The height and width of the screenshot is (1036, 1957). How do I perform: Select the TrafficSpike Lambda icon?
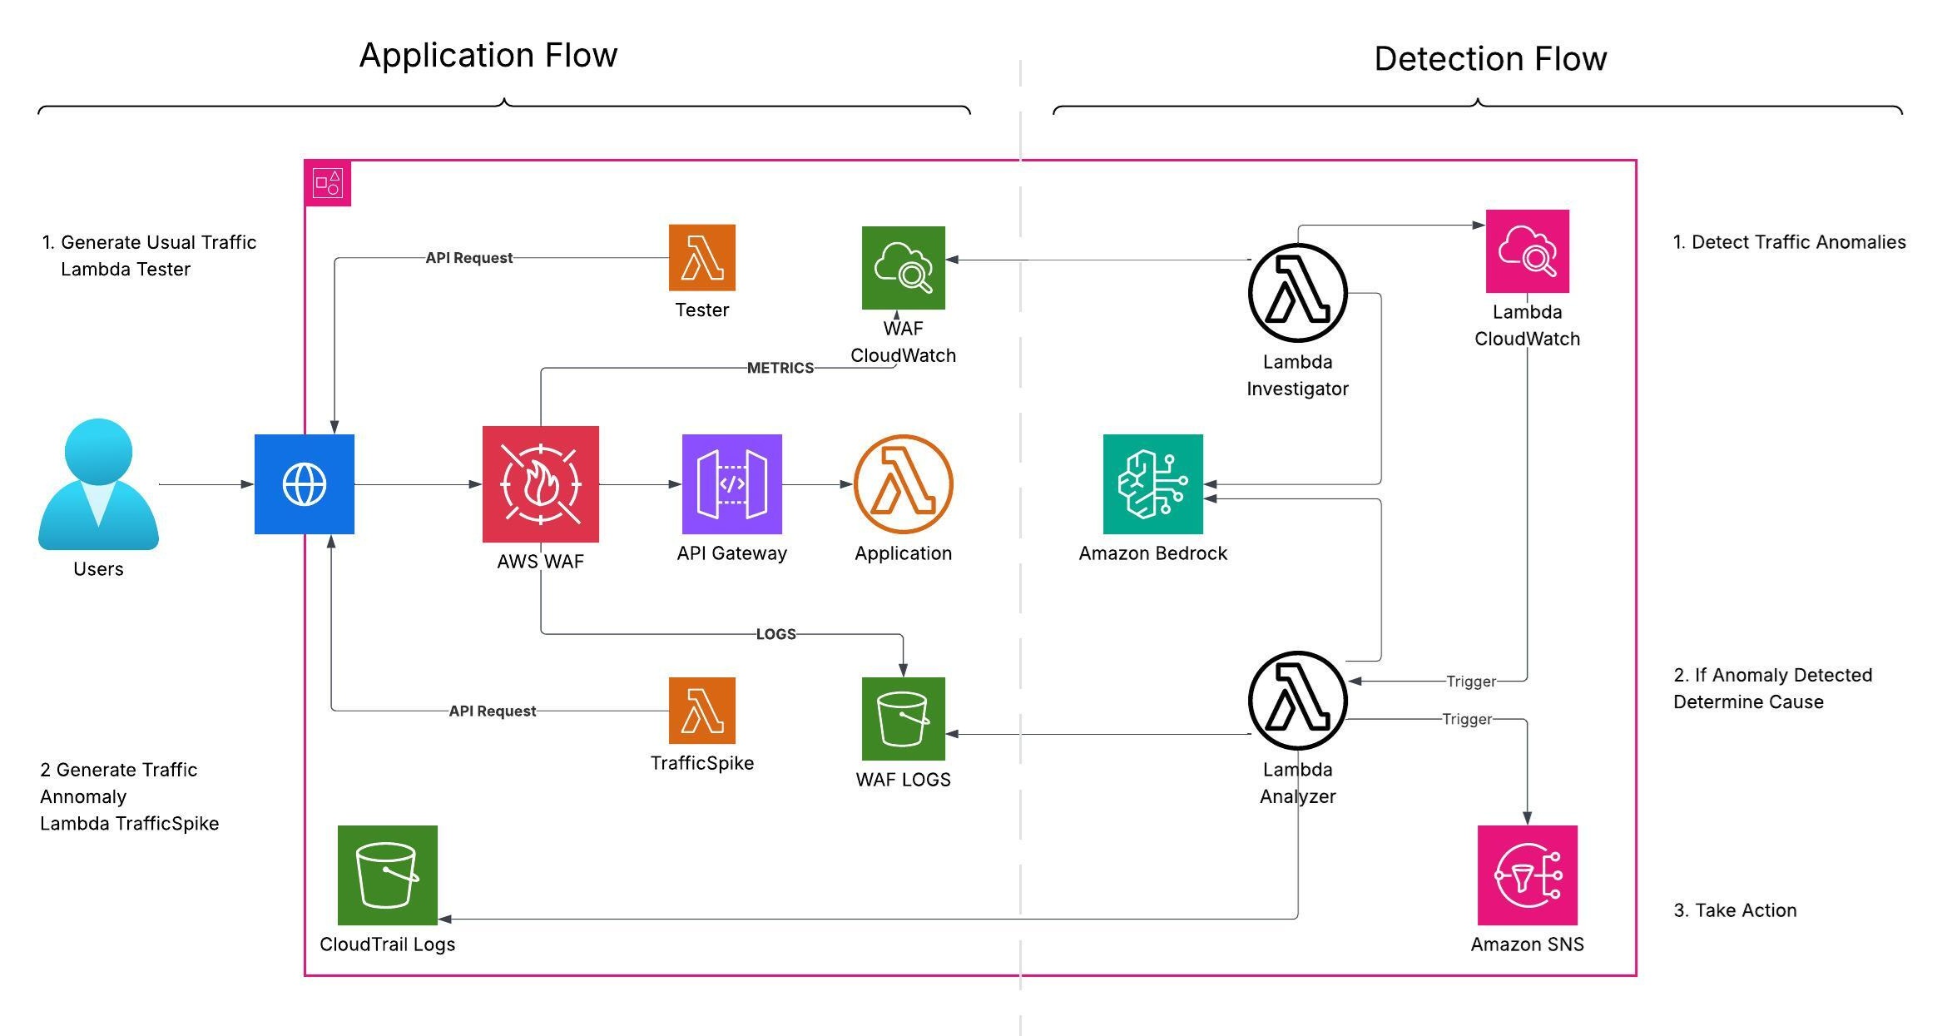701,711
